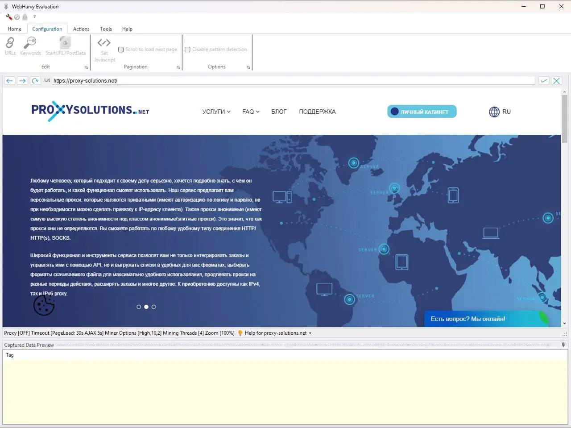
Task: Enable Scroll to load next page
Action: tap(121, 50)
